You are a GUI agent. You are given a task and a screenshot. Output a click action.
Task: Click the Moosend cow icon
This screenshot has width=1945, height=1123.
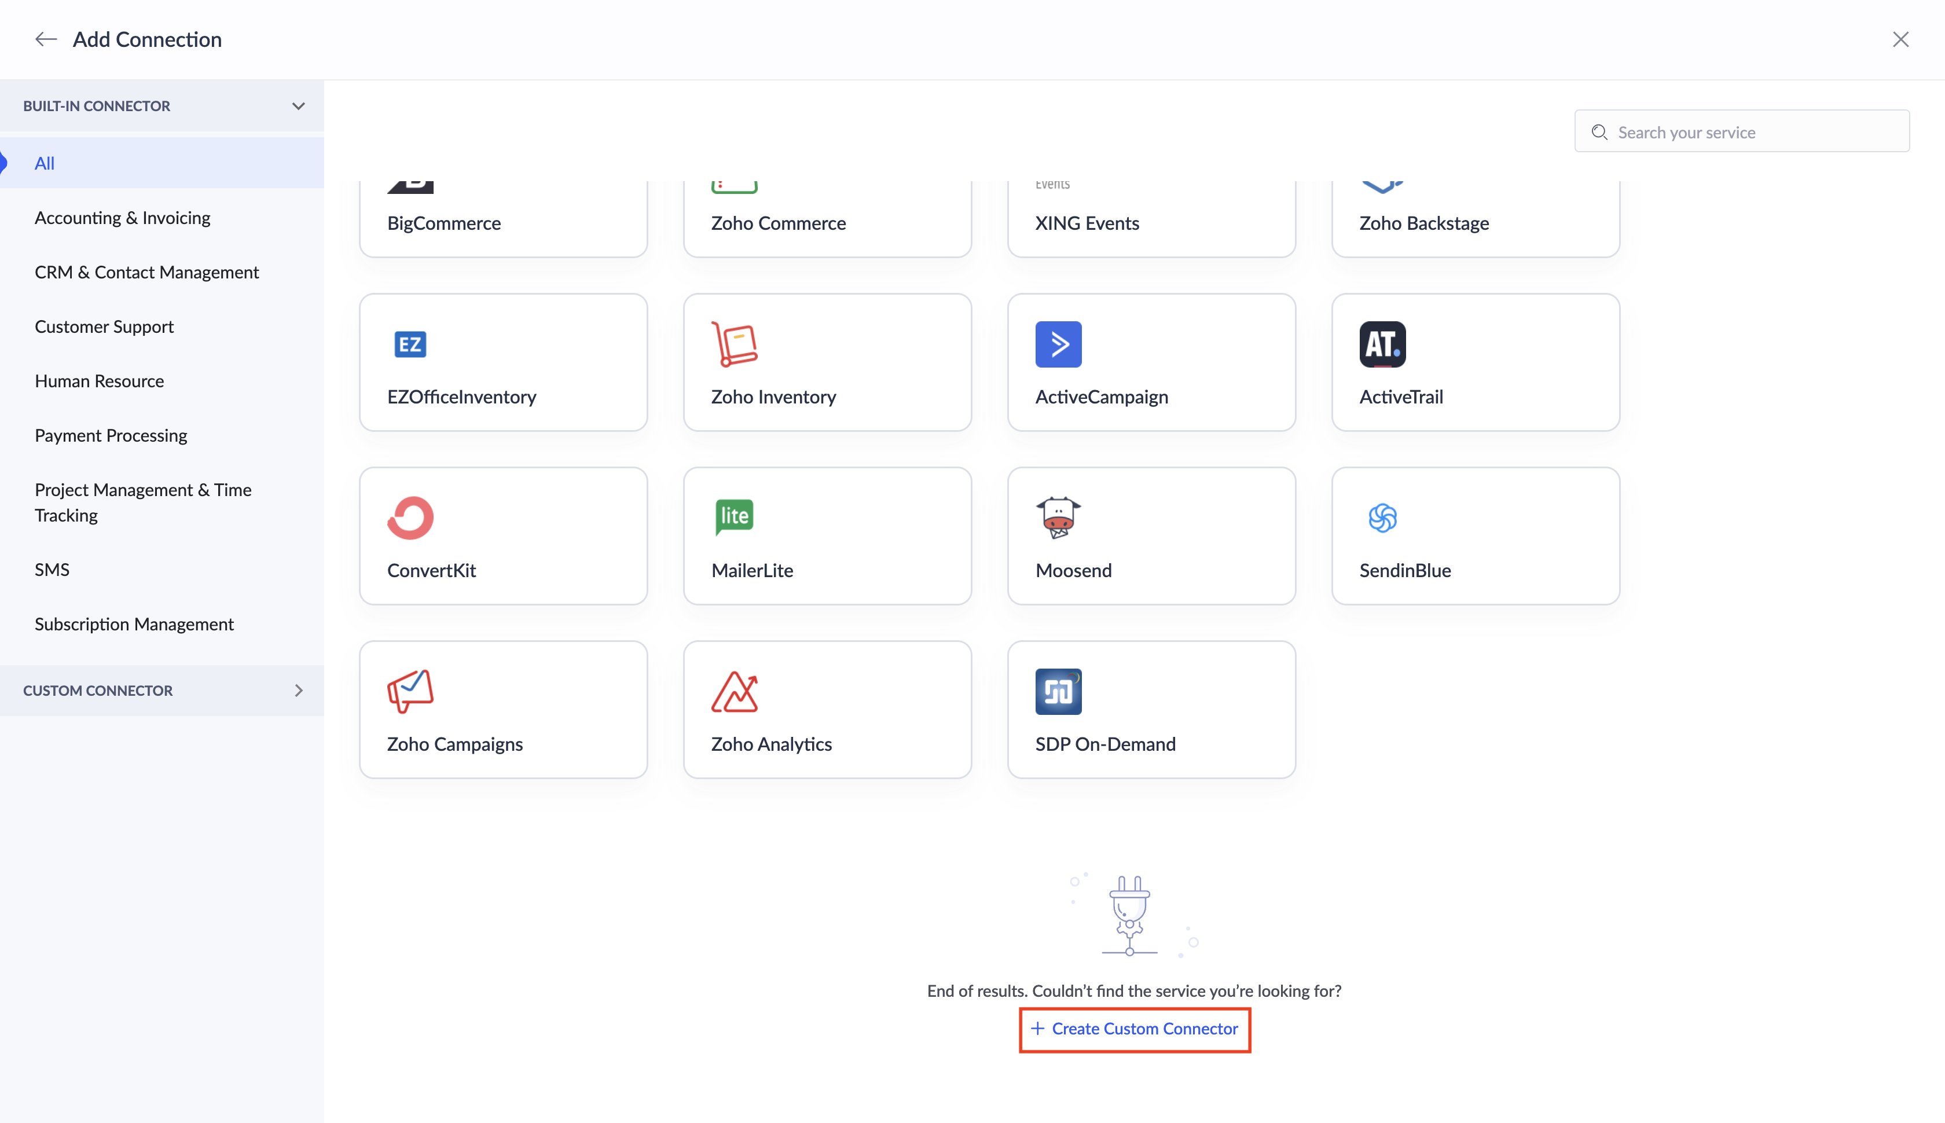click(1058, 518)
